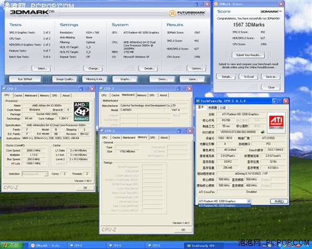Click Details in the 3DMark Score window

point(226,77)
